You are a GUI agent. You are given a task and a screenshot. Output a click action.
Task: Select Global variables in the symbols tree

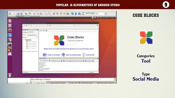pyautogui.click(x=31, y=45)
